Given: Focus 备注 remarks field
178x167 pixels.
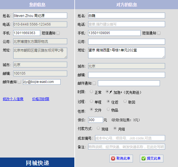Looking at the screenshot, I should (x=127, y=147).
